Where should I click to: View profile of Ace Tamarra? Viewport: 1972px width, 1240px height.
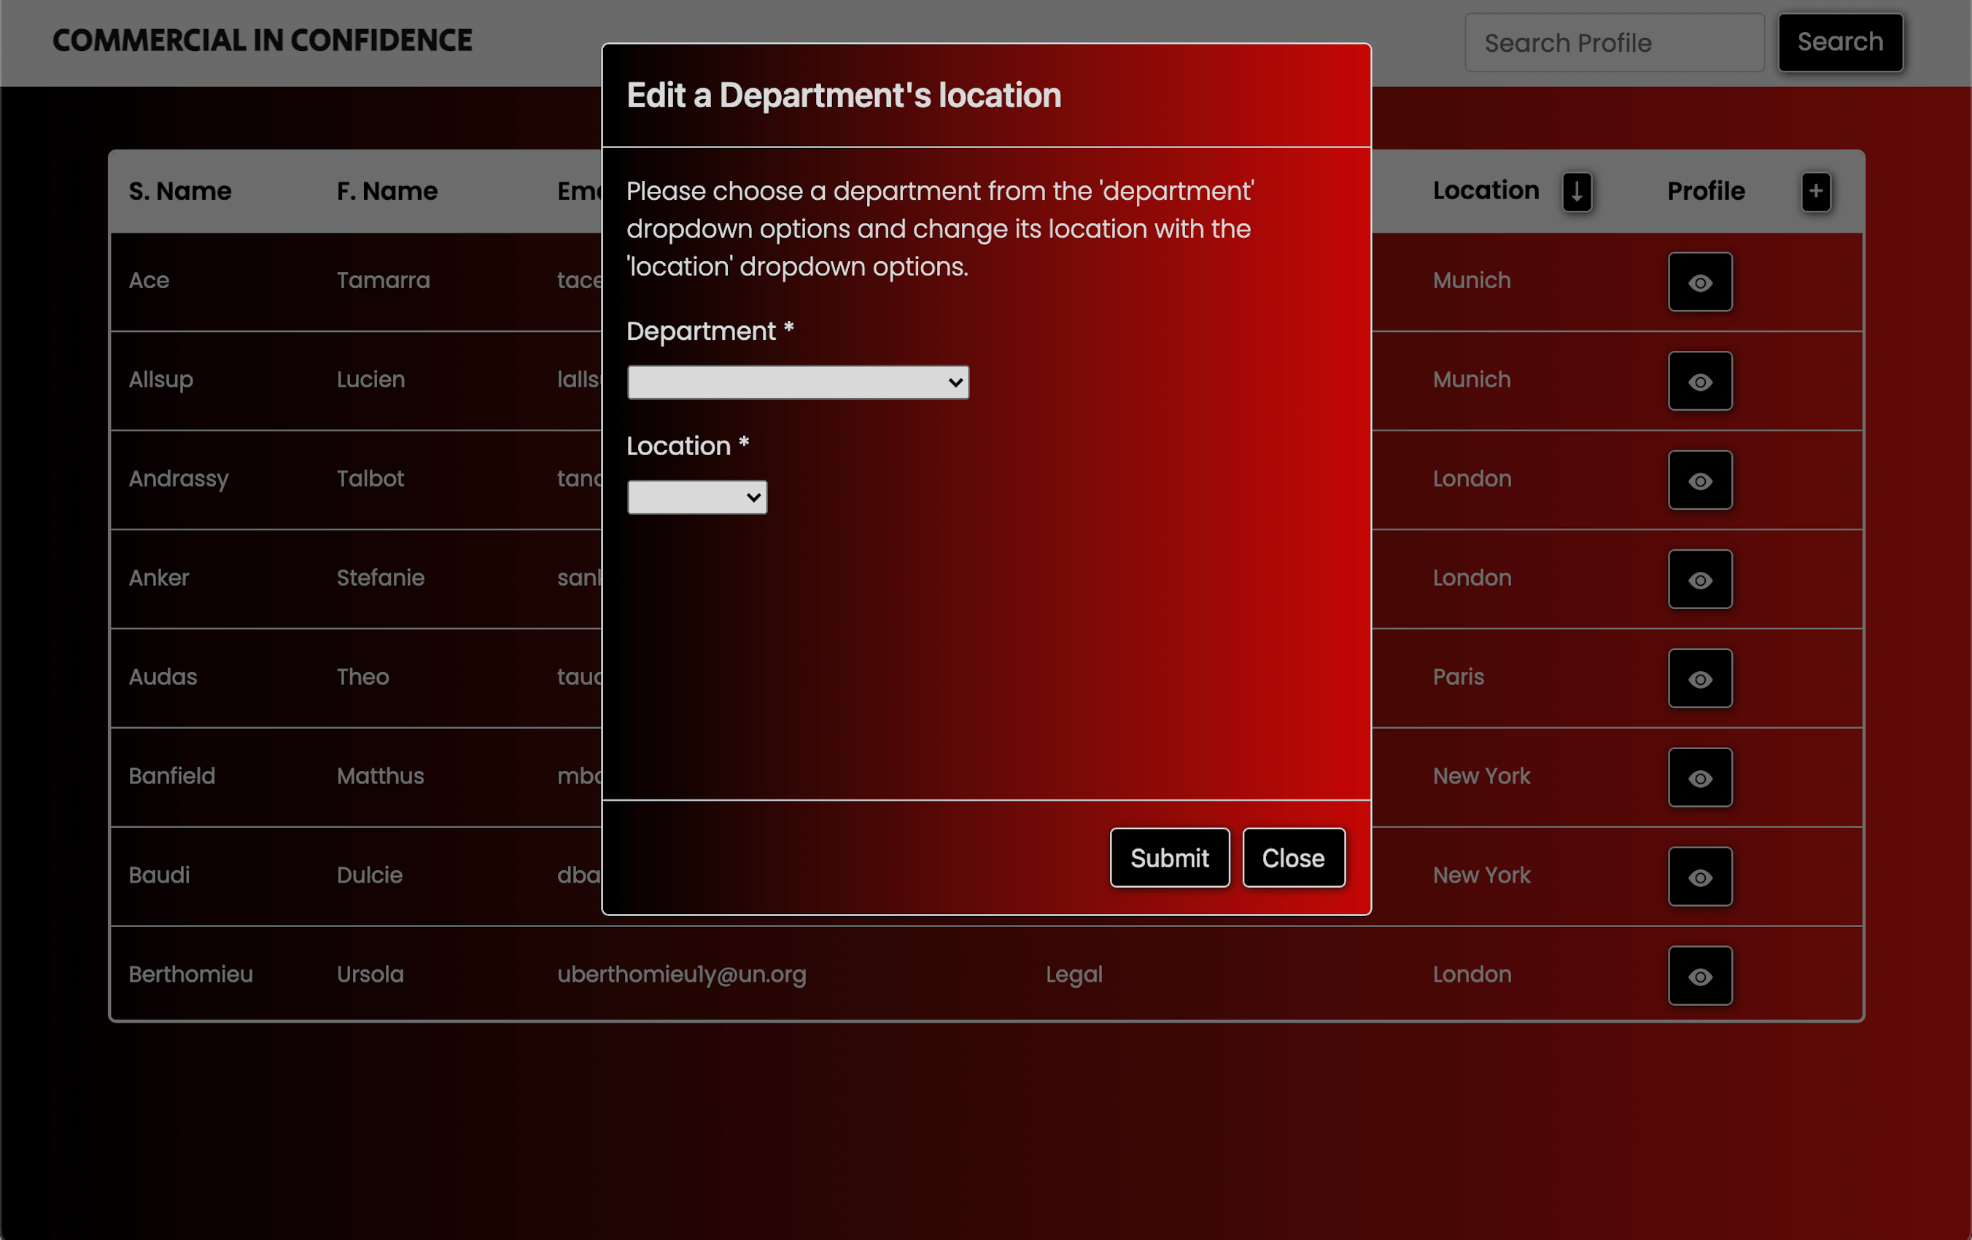(x=1700, y=282)
